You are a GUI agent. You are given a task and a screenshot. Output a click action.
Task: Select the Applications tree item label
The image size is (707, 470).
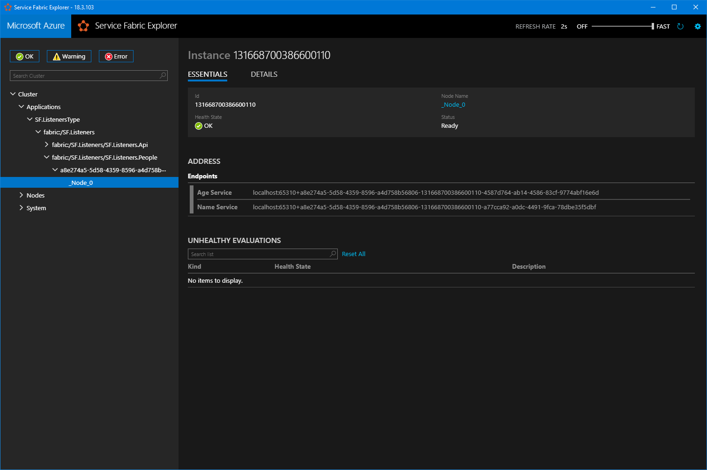(x=44, y=107)
